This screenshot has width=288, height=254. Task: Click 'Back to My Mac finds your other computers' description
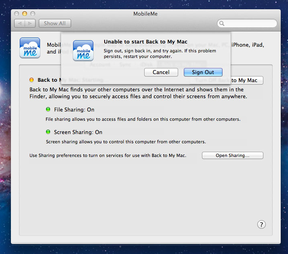pyautogui.click(x=138, y=93)
